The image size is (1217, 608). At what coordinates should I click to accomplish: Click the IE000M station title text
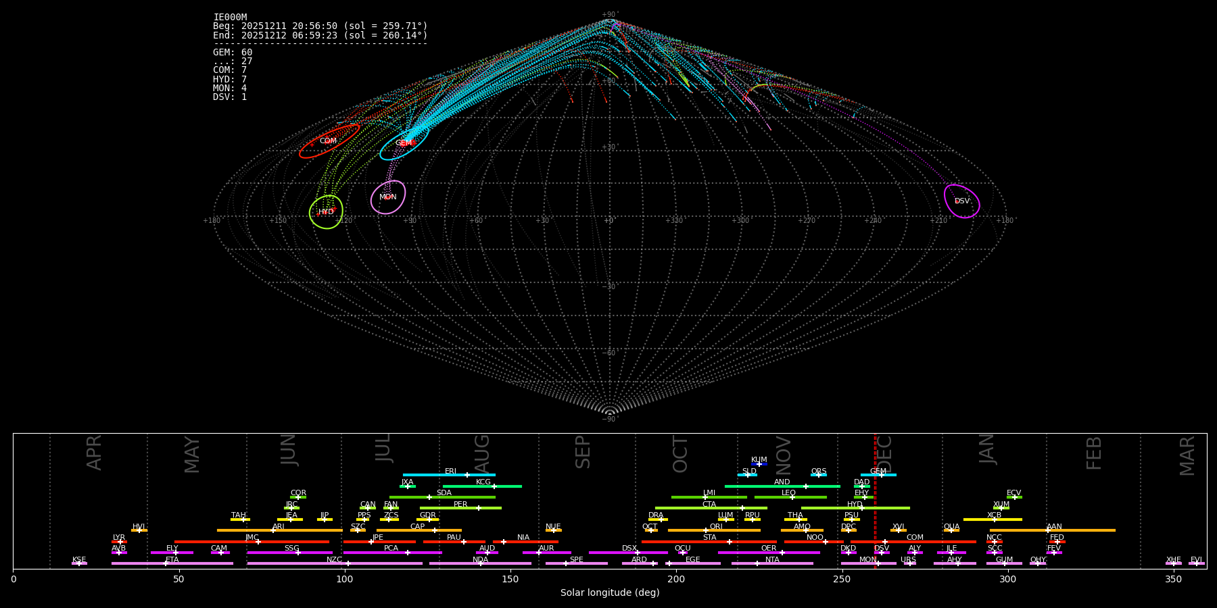(230, 18)
